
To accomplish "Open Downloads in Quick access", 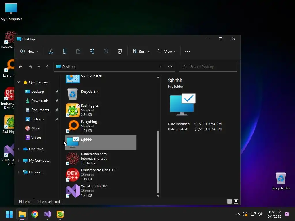I will (x=40, y=100).
